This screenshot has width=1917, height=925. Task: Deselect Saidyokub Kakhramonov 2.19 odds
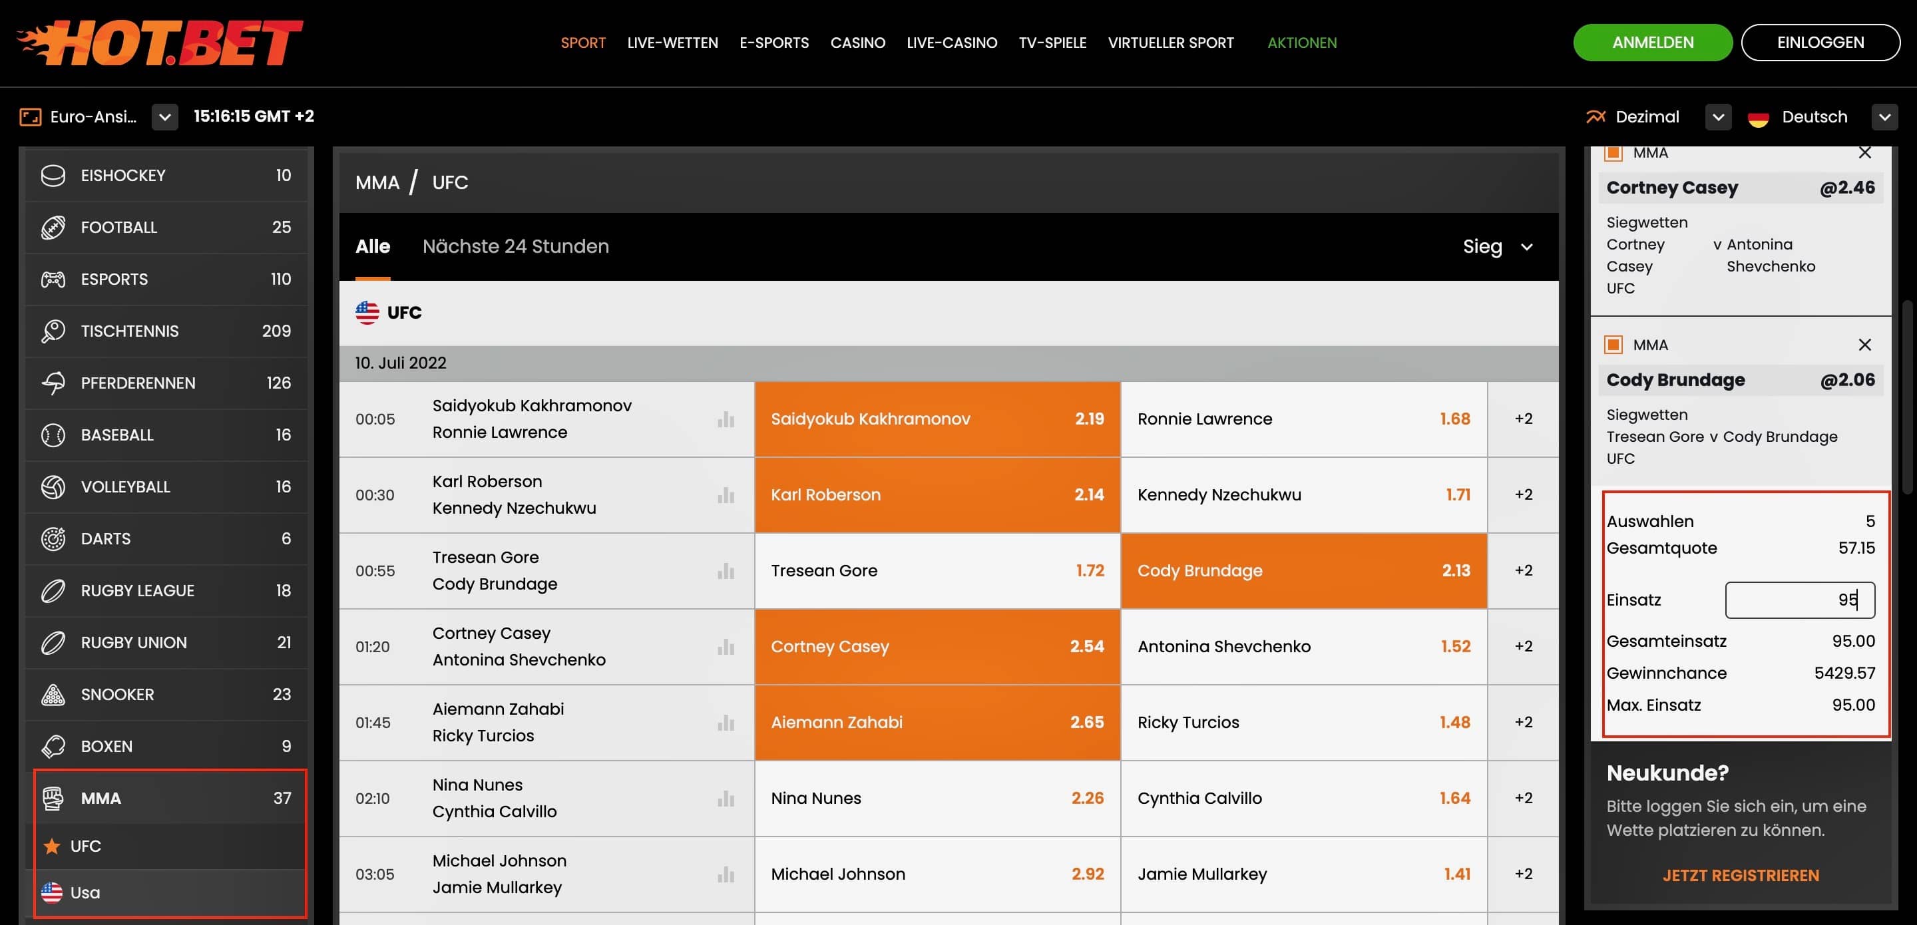(937, 419)
